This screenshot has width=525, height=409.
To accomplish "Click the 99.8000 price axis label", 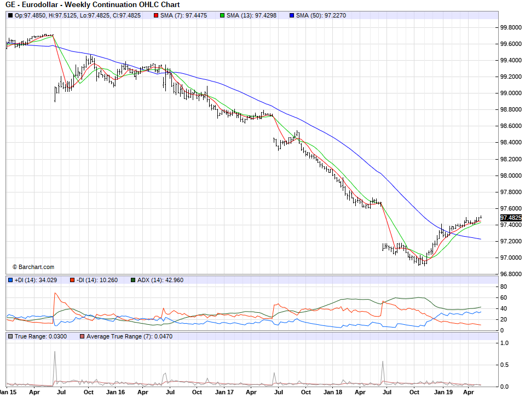I will coord(510,27).
